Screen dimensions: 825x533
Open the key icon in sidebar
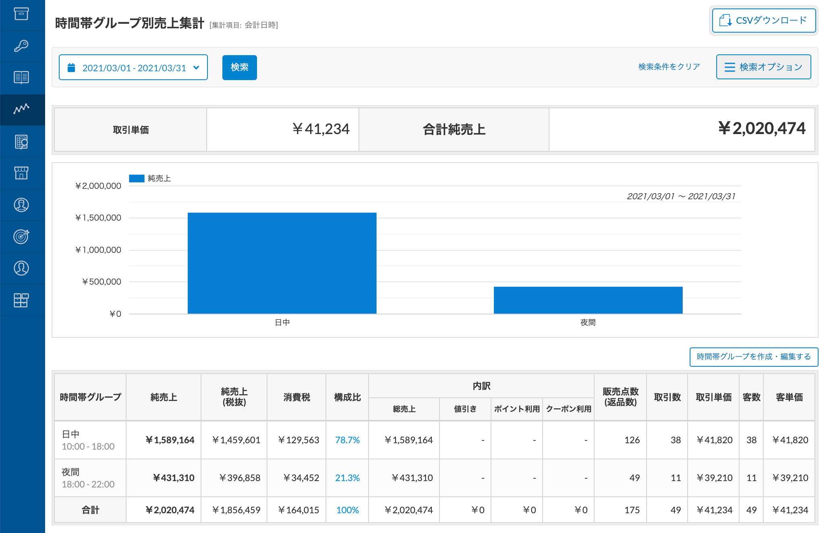coord(21,45)
